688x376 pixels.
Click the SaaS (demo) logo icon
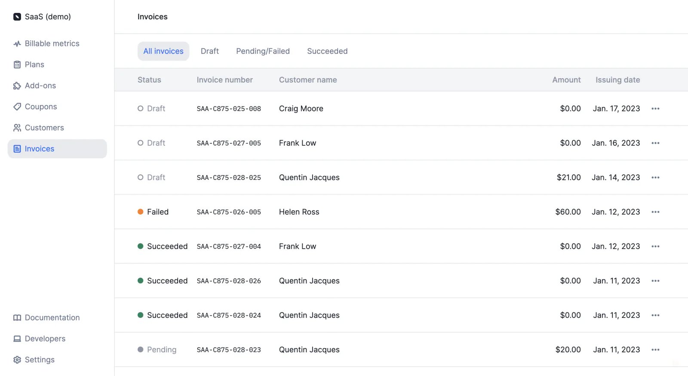tap(17, 17)
